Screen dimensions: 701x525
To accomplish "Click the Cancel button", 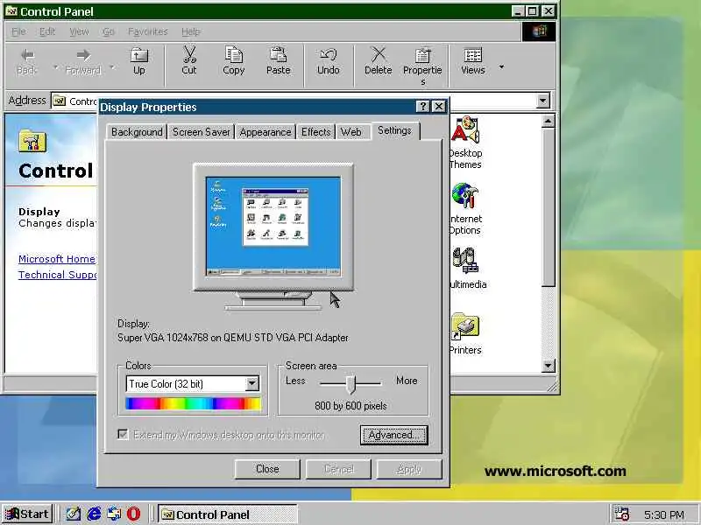I will coord(338,469).
